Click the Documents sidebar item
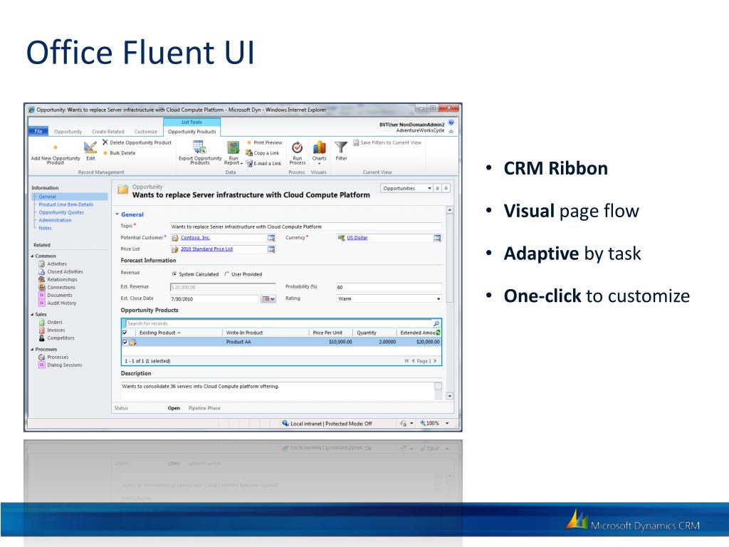 [56, 296]
